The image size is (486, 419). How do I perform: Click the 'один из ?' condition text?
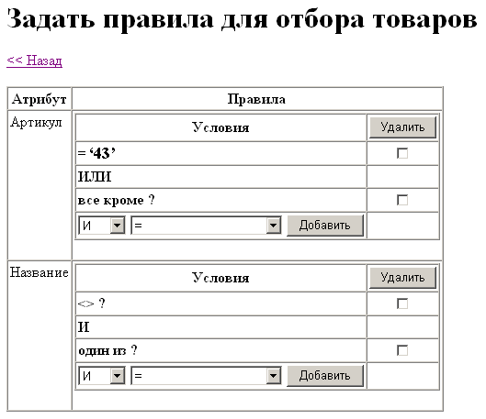click(x=107, y=350)
